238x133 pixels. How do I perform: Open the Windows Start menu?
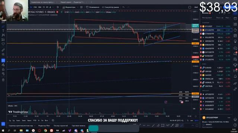(3, 130)
